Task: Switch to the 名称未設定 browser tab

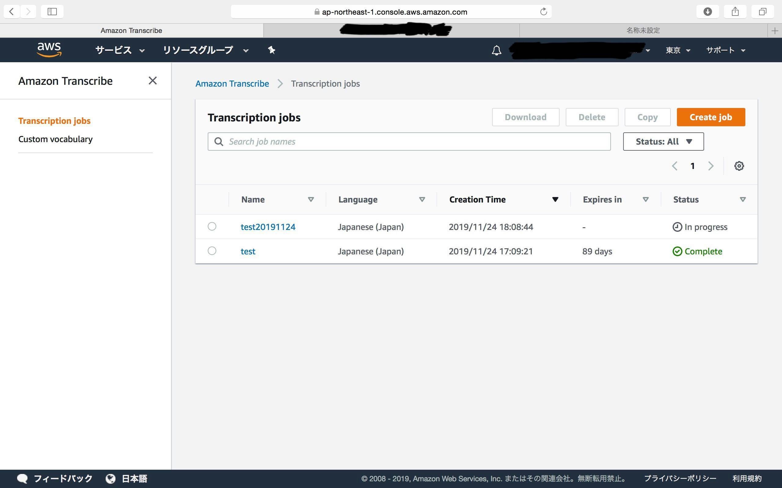Action: pos(643,30)
